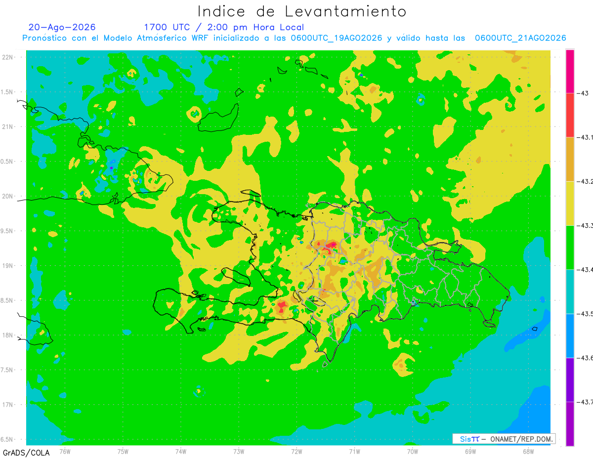Click '1700 UTC / 2:00 pm Hora Local'
The height and width of the screenshot is (458, 593).
tap(224, 27)
